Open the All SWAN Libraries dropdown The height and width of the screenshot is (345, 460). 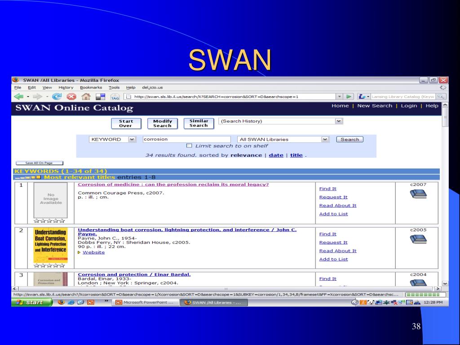[325, 139]
